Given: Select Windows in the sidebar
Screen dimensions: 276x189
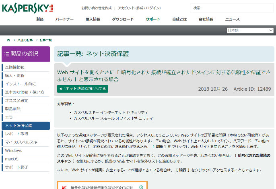Looking at the screenshot, I should (x=25, y=151).
